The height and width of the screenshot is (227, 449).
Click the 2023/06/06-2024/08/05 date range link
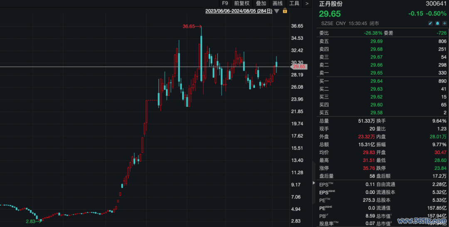(x=239, y=11)
